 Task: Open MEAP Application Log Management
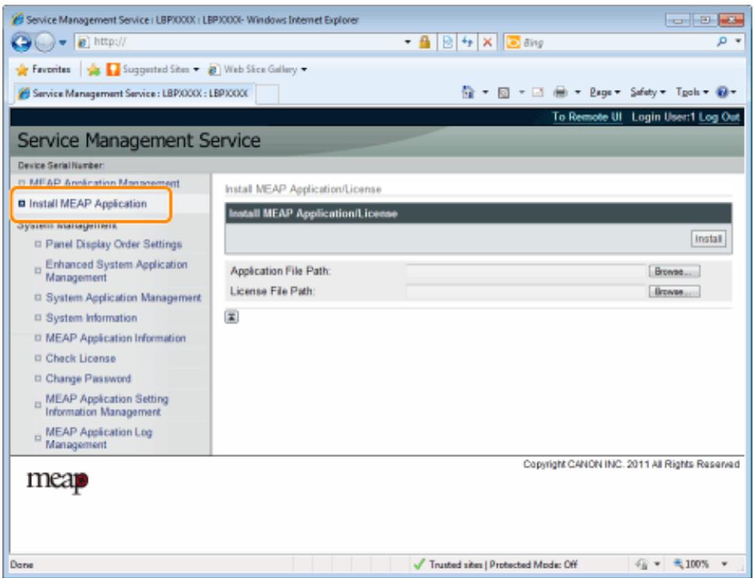(99, 438)
